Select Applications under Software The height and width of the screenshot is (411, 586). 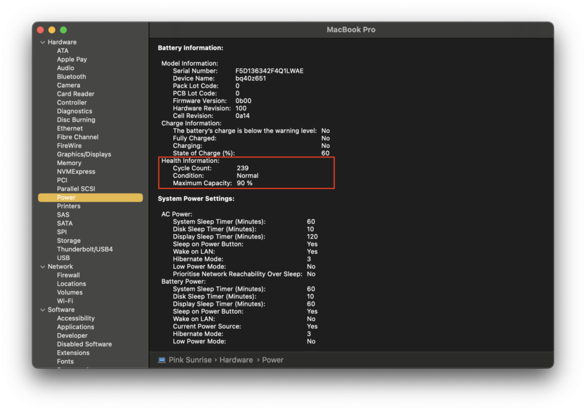[76, 327]
